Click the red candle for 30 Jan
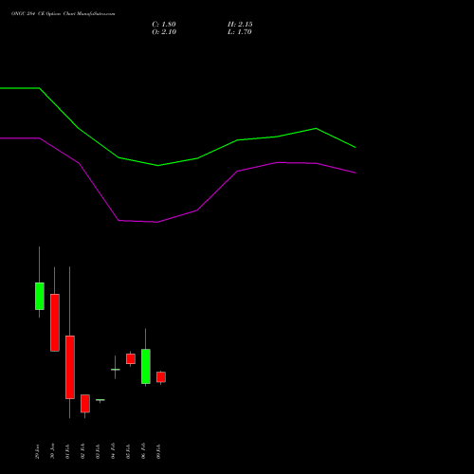 tap(55, 322)
